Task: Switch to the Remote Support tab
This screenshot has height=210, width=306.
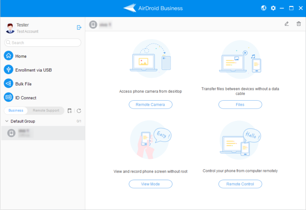Action: [46, 111]
